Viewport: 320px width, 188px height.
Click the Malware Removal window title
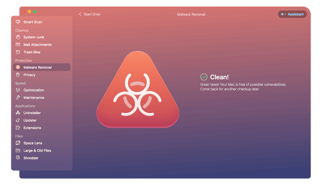coord(191,14)
